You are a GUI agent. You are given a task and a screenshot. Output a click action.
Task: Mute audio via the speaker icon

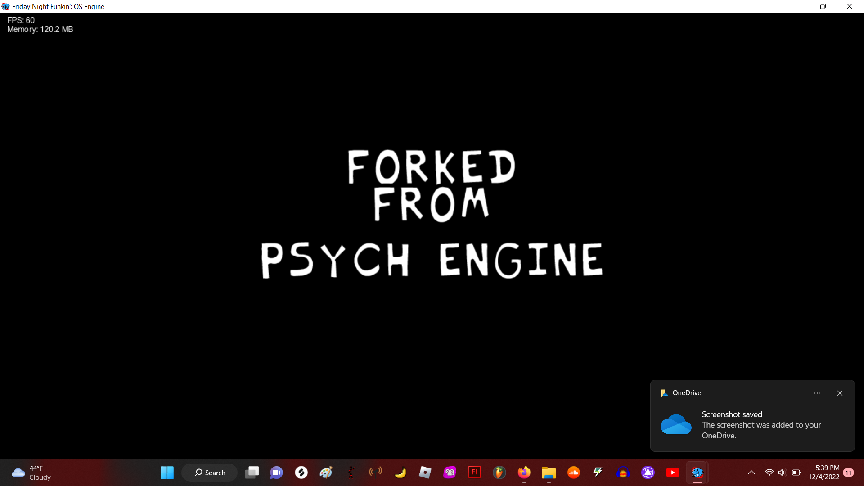[x=782, y=472]
